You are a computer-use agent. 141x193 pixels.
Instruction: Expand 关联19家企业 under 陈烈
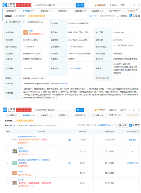(x=37, y=34)
